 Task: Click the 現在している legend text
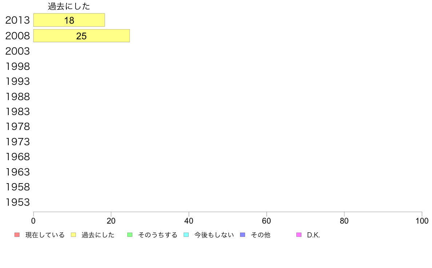point(45,235)
